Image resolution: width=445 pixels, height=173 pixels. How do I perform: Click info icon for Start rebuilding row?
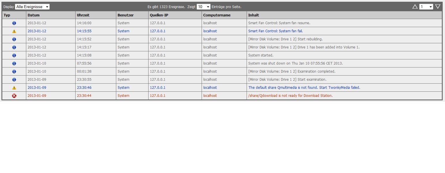14,39
